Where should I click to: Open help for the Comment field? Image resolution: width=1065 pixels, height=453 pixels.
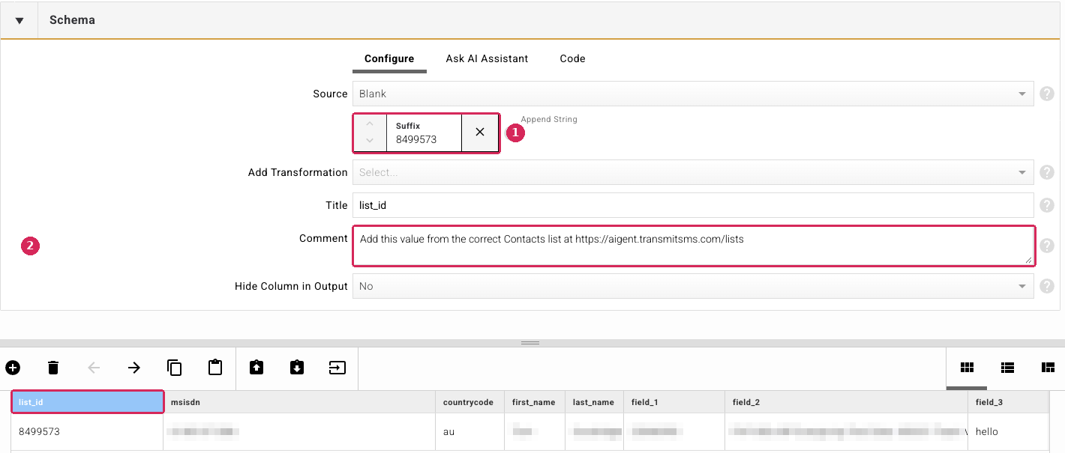point(1047,246)
